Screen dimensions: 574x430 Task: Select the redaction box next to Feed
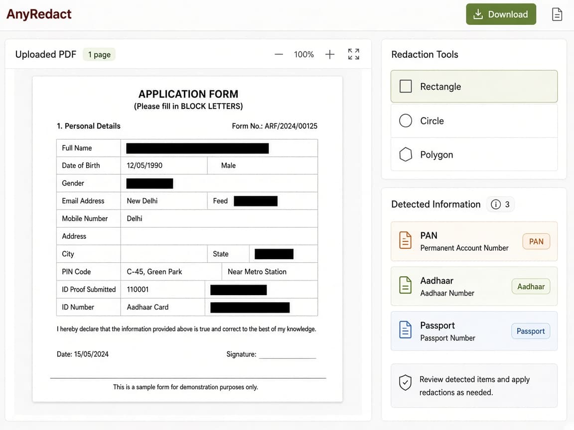[256, 201]
